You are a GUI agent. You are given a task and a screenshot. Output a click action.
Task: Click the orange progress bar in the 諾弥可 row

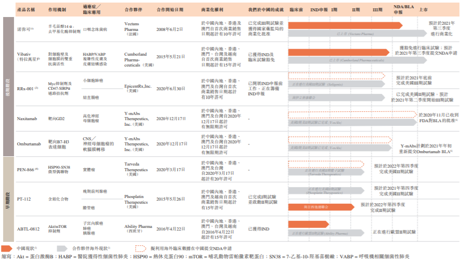[345, 25]
